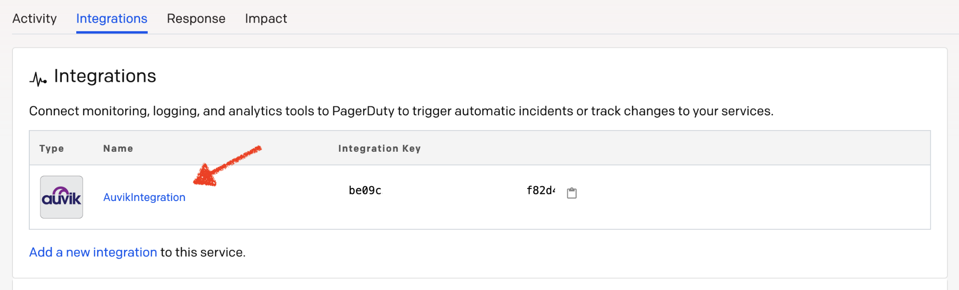Click the Name column header

pyautogui.click(x=118, y=148)
